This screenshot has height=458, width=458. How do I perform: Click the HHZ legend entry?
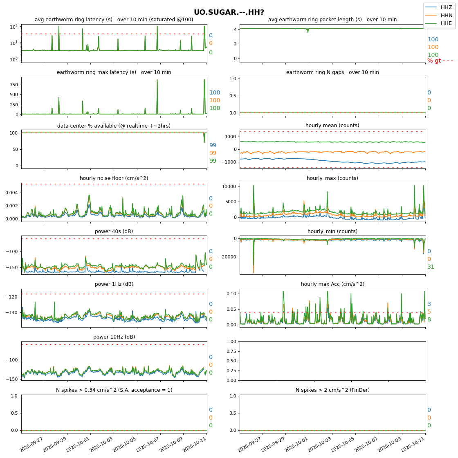pyautogui.click(x=439, y=7)
